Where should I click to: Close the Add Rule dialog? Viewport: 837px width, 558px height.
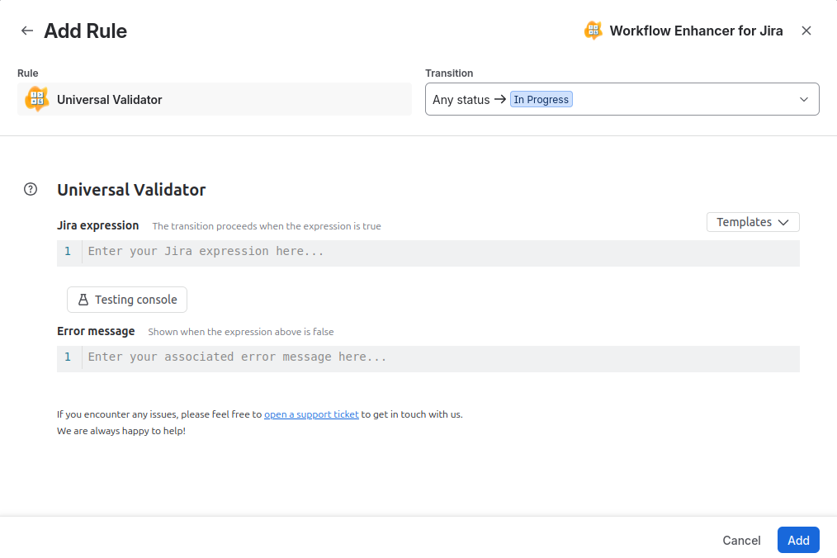coord(806,31)
